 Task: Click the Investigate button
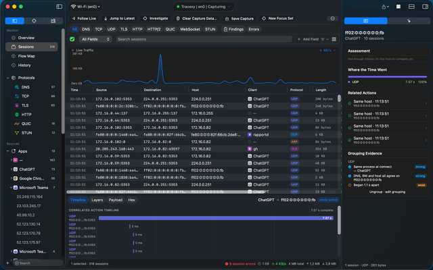click(x=156, y=18)
